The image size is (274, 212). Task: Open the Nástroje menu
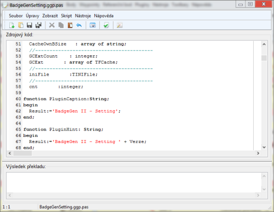pyautogui.click(x=83, y=16)
